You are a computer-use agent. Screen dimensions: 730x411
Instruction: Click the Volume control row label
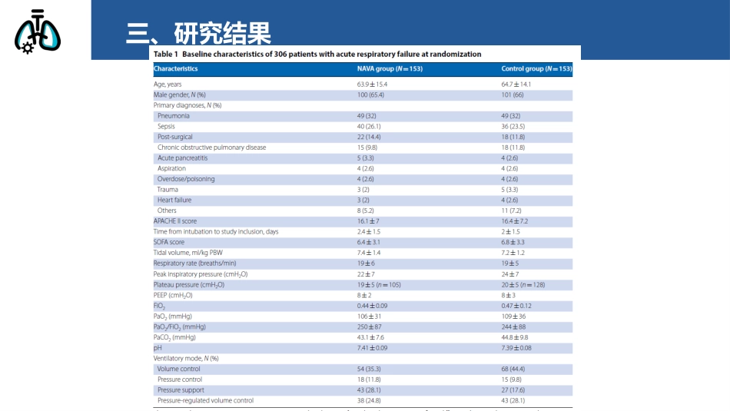click(x=179, y=369)
